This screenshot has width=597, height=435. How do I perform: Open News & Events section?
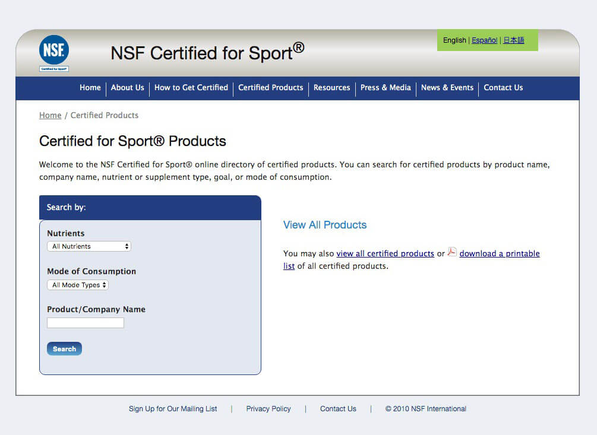coord(447,87)
